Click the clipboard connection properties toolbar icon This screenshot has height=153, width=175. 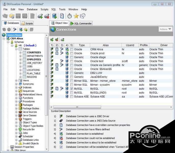point(62,16)
